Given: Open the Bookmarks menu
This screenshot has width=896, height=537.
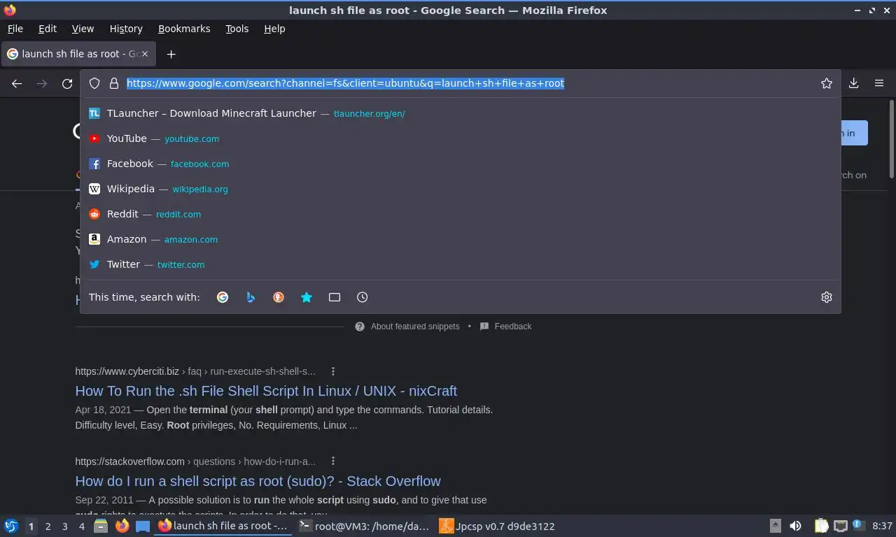Looking at the screenshot, I should click(184, 29).
